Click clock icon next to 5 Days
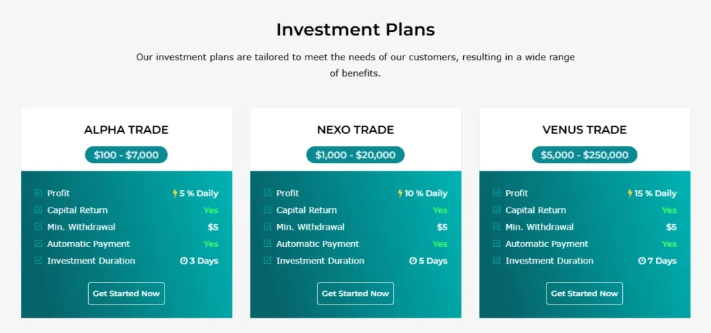The image size is (711, 333). pos(412,261)
